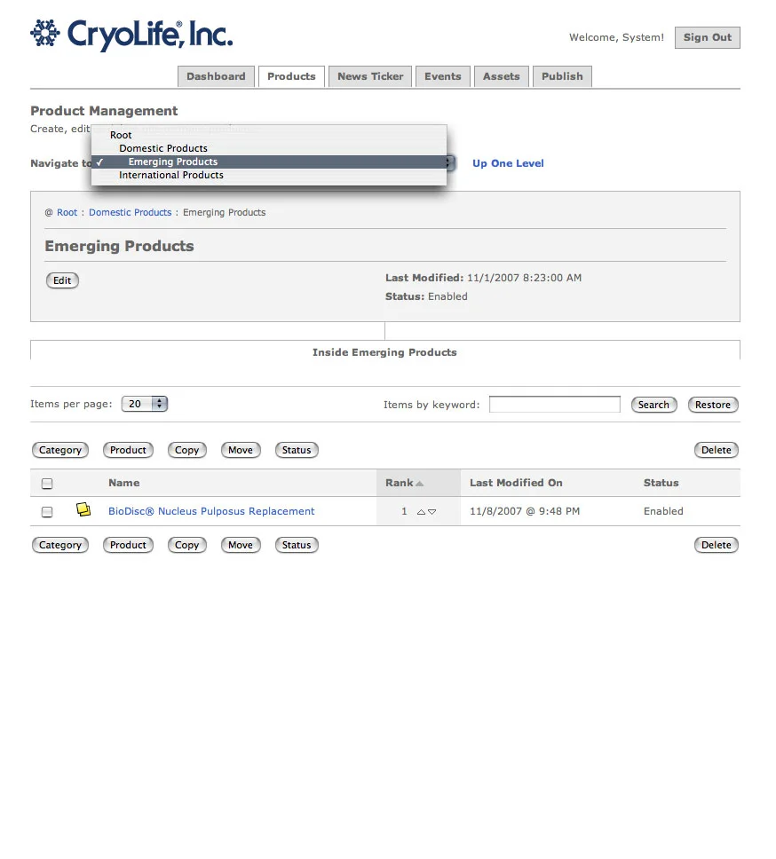Pick International Products in the dropdown list
The height and width of the screenshot is (859, 776).
(268, 176)
